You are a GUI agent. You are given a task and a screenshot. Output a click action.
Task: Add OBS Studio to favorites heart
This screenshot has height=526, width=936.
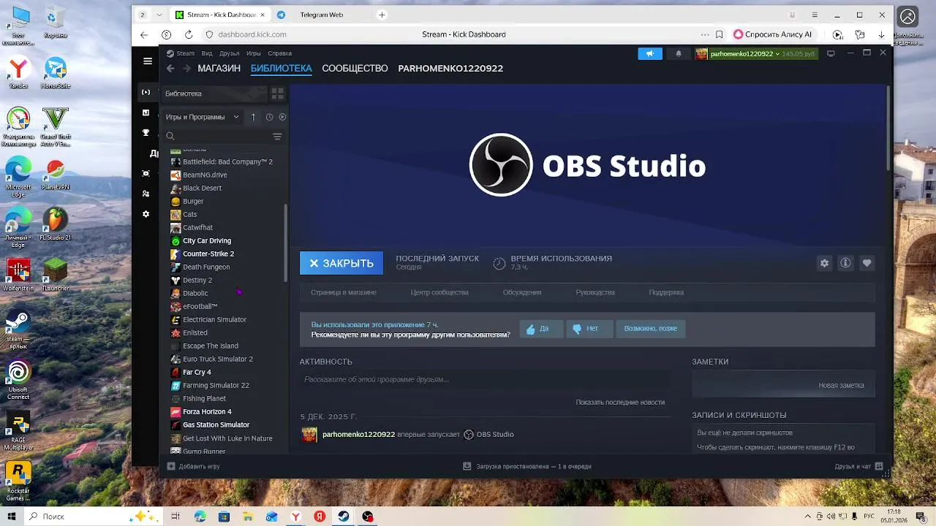[867, 263]
